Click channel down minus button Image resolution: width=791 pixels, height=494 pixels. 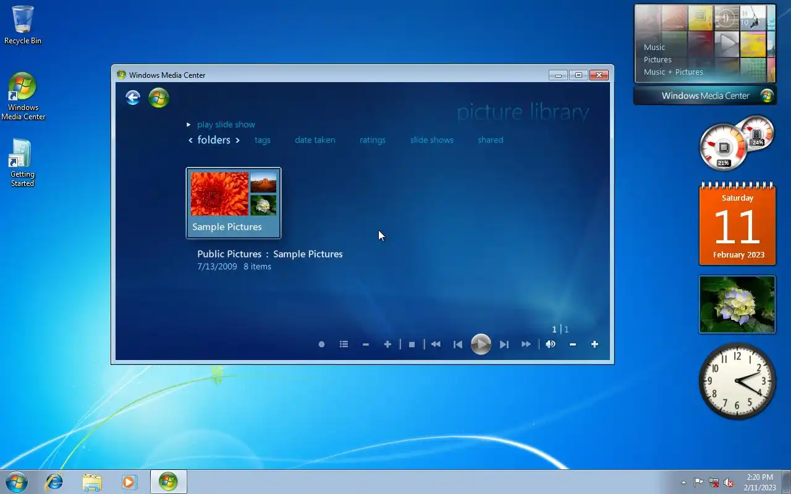pos(366,345)
